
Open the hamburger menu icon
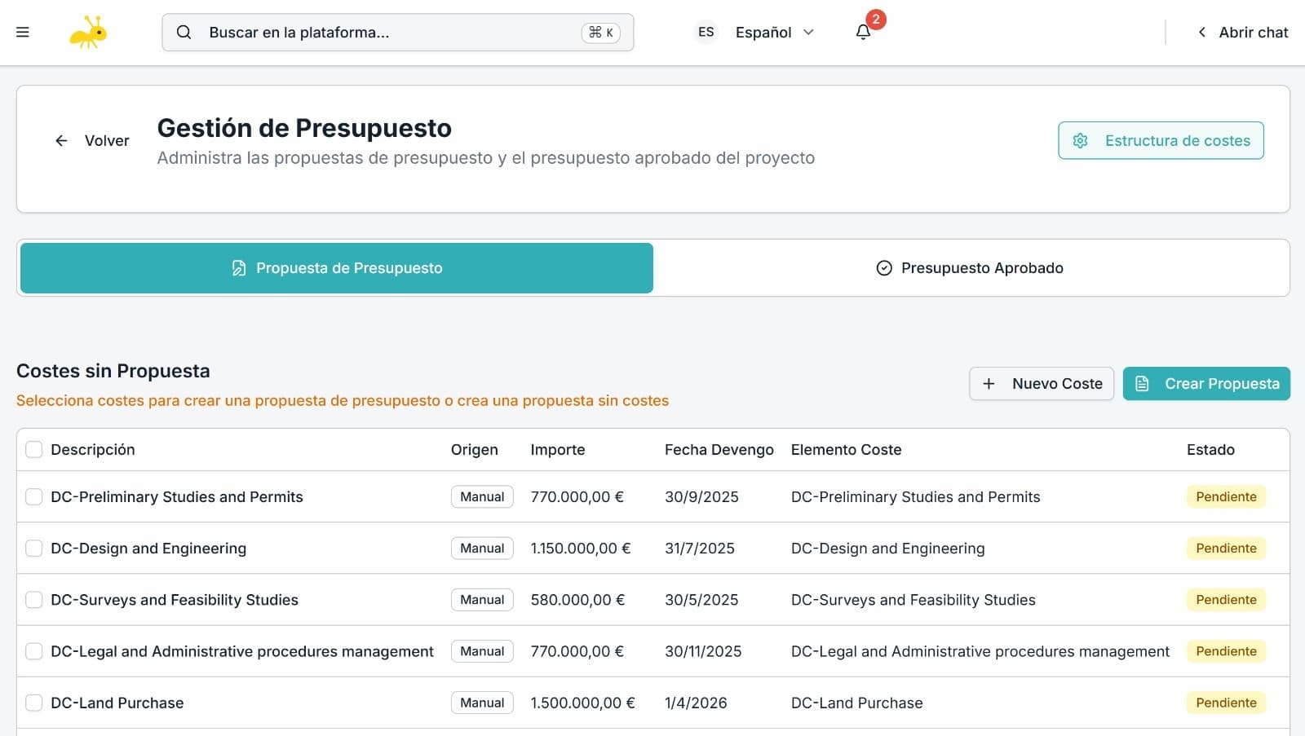pyautogui.click(x=23, y=33)
